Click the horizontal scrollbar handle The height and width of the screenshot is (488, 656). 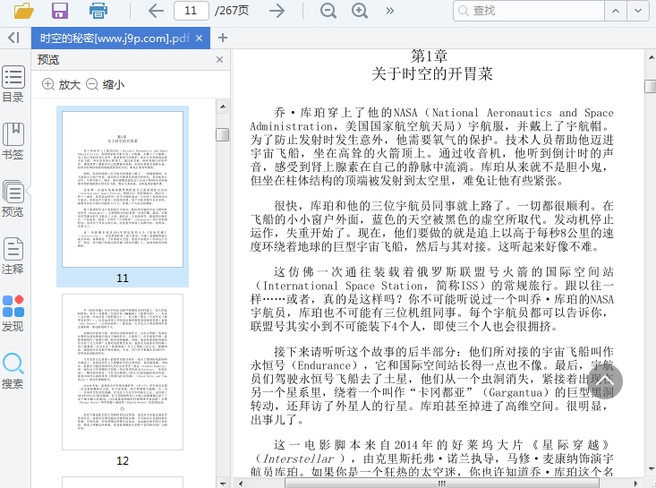click(442, 483)
